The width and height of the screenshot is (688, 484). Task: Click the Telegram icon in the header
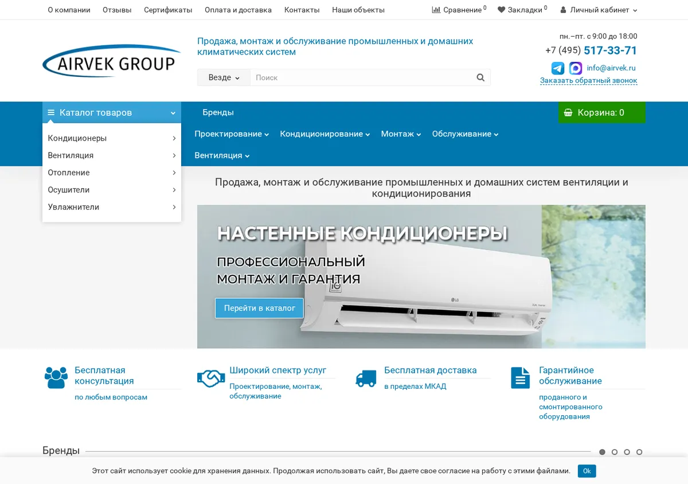[x=558, y=68]
